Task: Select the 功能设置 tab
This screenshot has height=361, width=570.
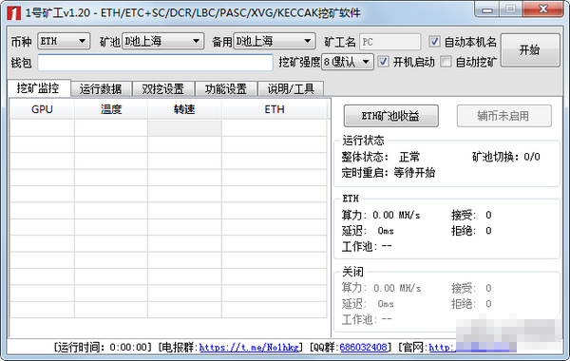Action: pos(226,88)
